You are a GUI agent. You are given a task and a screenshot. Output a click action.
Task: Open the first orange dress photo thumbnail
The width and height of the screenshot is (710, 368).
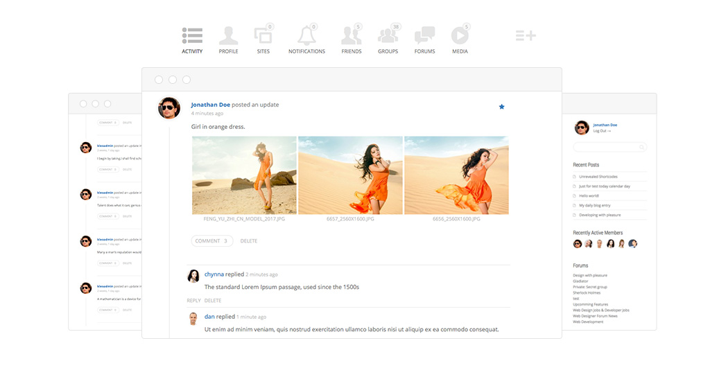click(244, 175)
